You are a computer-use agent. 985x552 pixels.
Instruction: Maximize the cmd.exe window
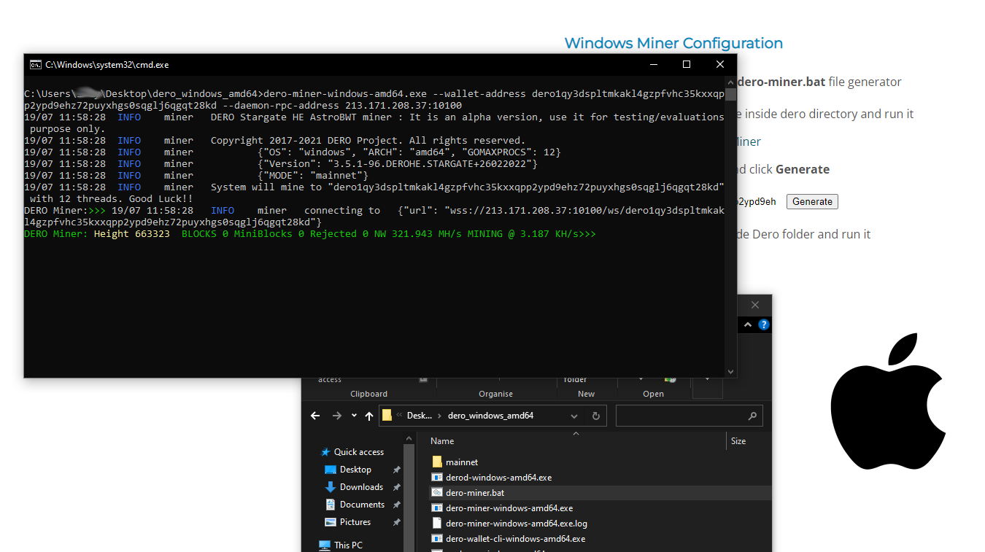[x=687, y=64]
